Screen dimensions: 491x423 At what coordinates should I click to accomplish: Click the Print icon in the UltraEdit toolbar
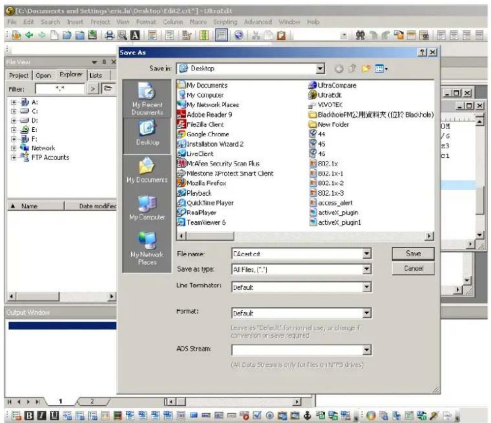coord(109,35)
